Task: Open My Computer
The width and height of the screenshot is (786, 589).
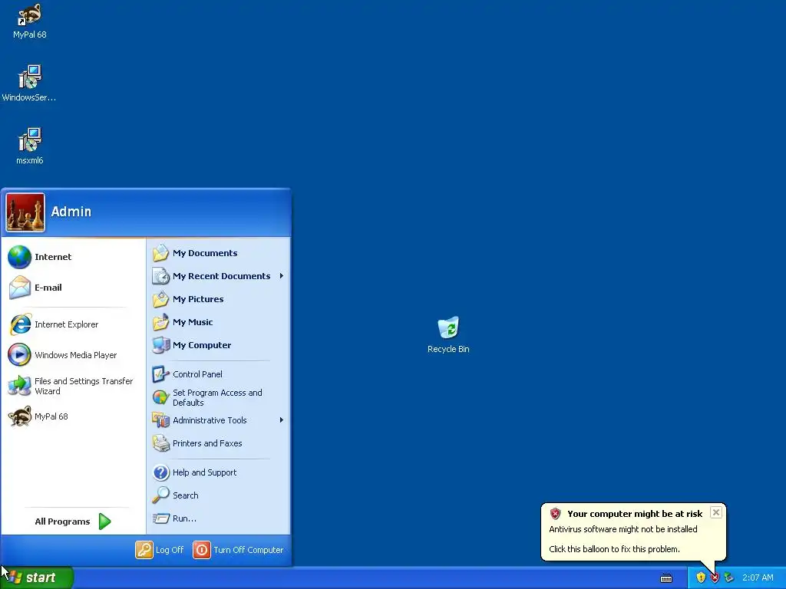Action: 219,345
